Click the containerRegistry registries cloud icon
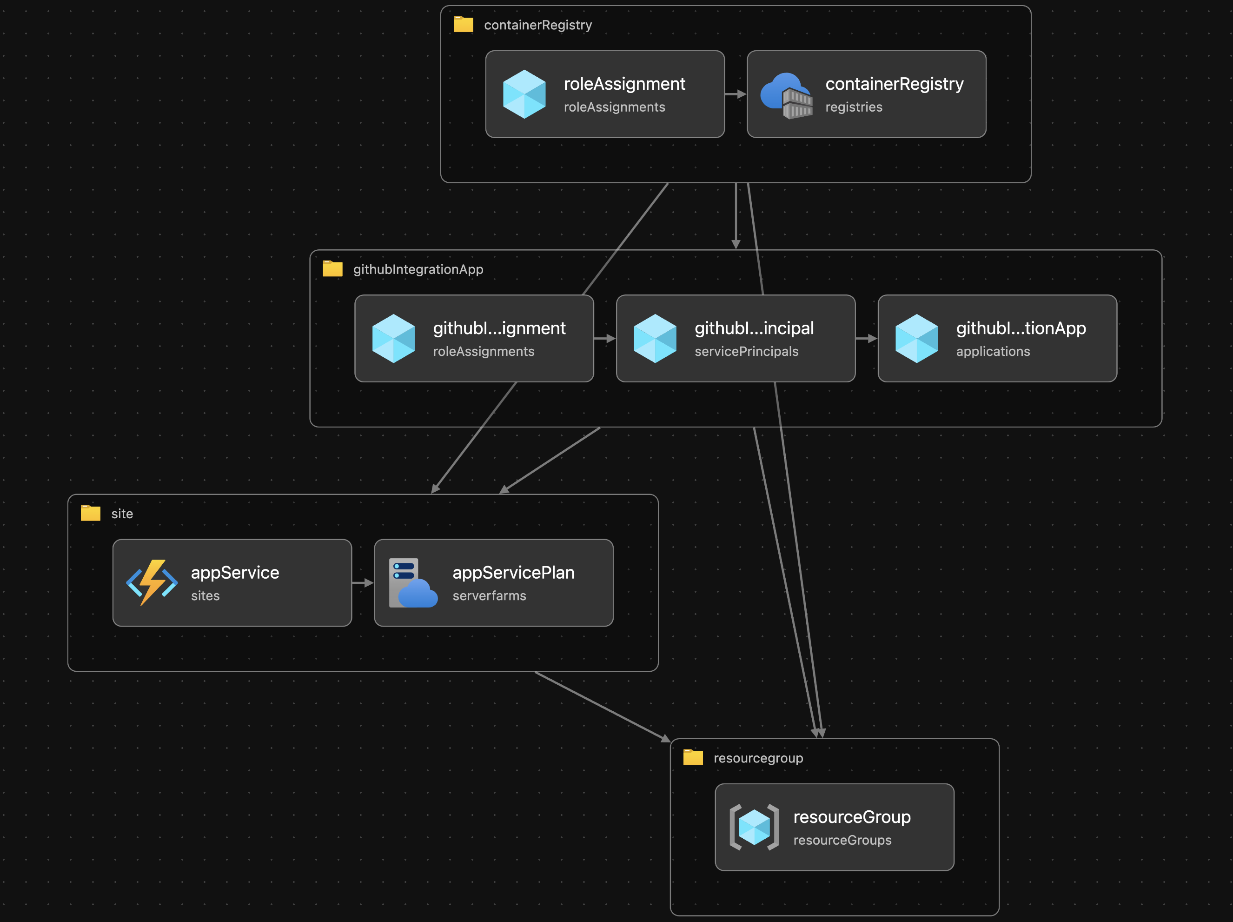The image size is (1233, 922). [785, 94]
